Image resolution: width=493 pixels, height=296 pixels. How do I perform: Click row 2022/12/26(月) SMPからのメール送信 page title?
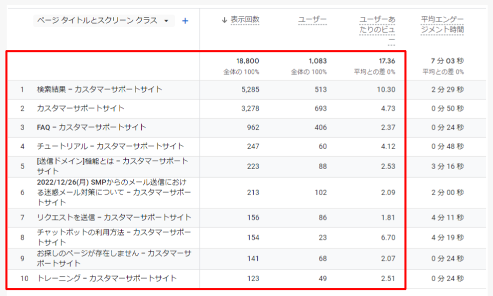114,192
